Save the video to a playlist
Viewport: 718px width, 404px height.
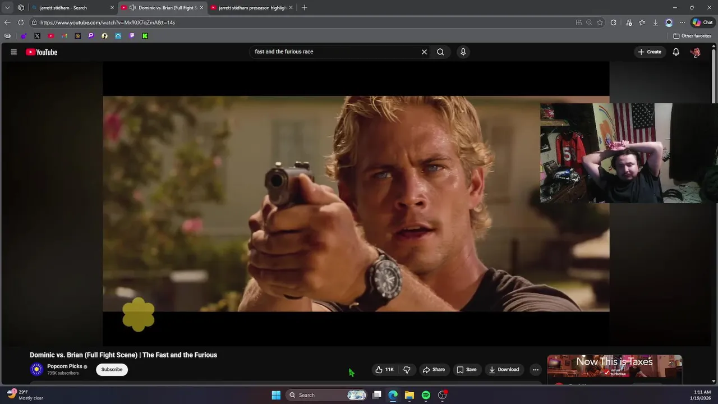466,369
